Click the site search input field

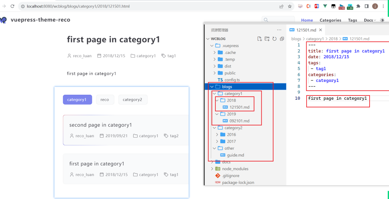click(x=278, y=20)
